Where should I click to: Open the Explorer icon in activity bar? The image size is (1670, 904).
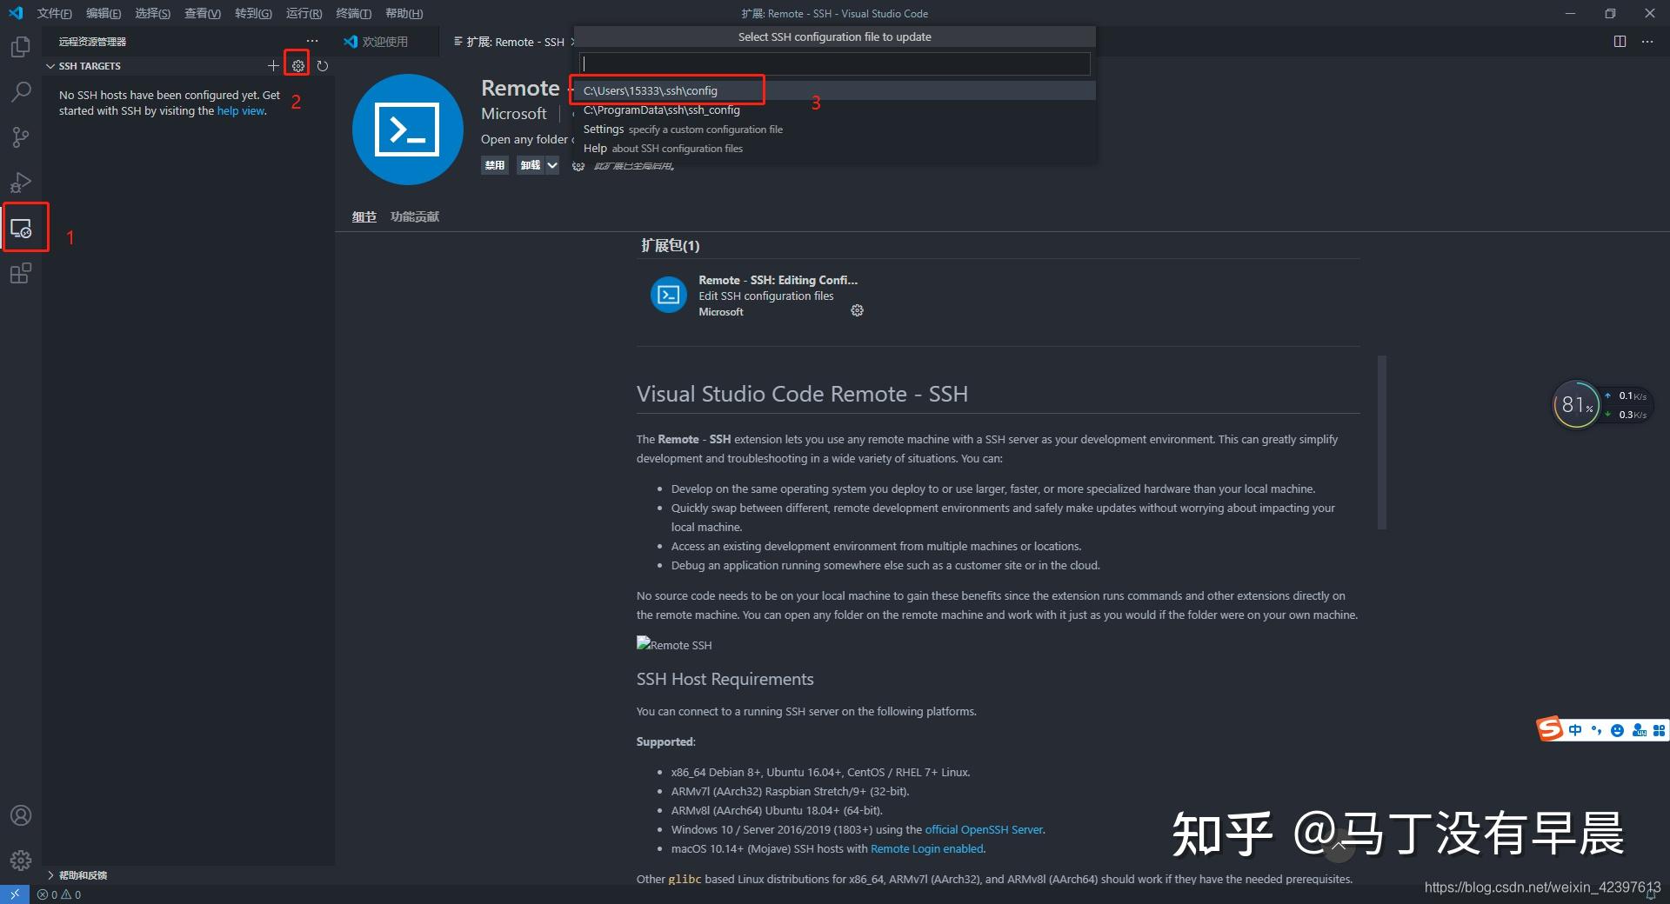[x=21, y=46]
